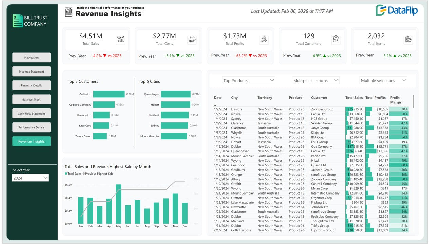430x244 pixels.
Task: Switch to the Cash Flow Statement page
Action: (x=32, y=114)
